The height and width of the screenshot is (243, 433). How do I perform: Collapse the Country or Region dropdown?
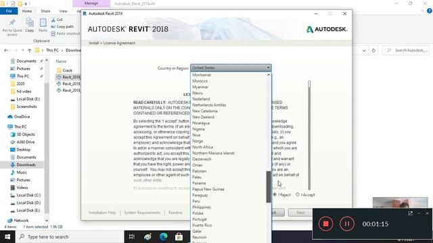click(268, 67)
